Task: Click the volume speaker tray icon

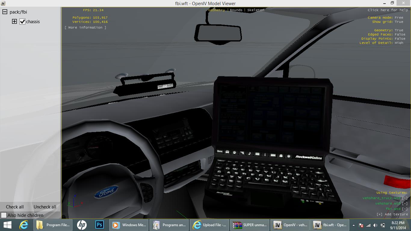Action: pyautogui.click(x=375, y=225)
